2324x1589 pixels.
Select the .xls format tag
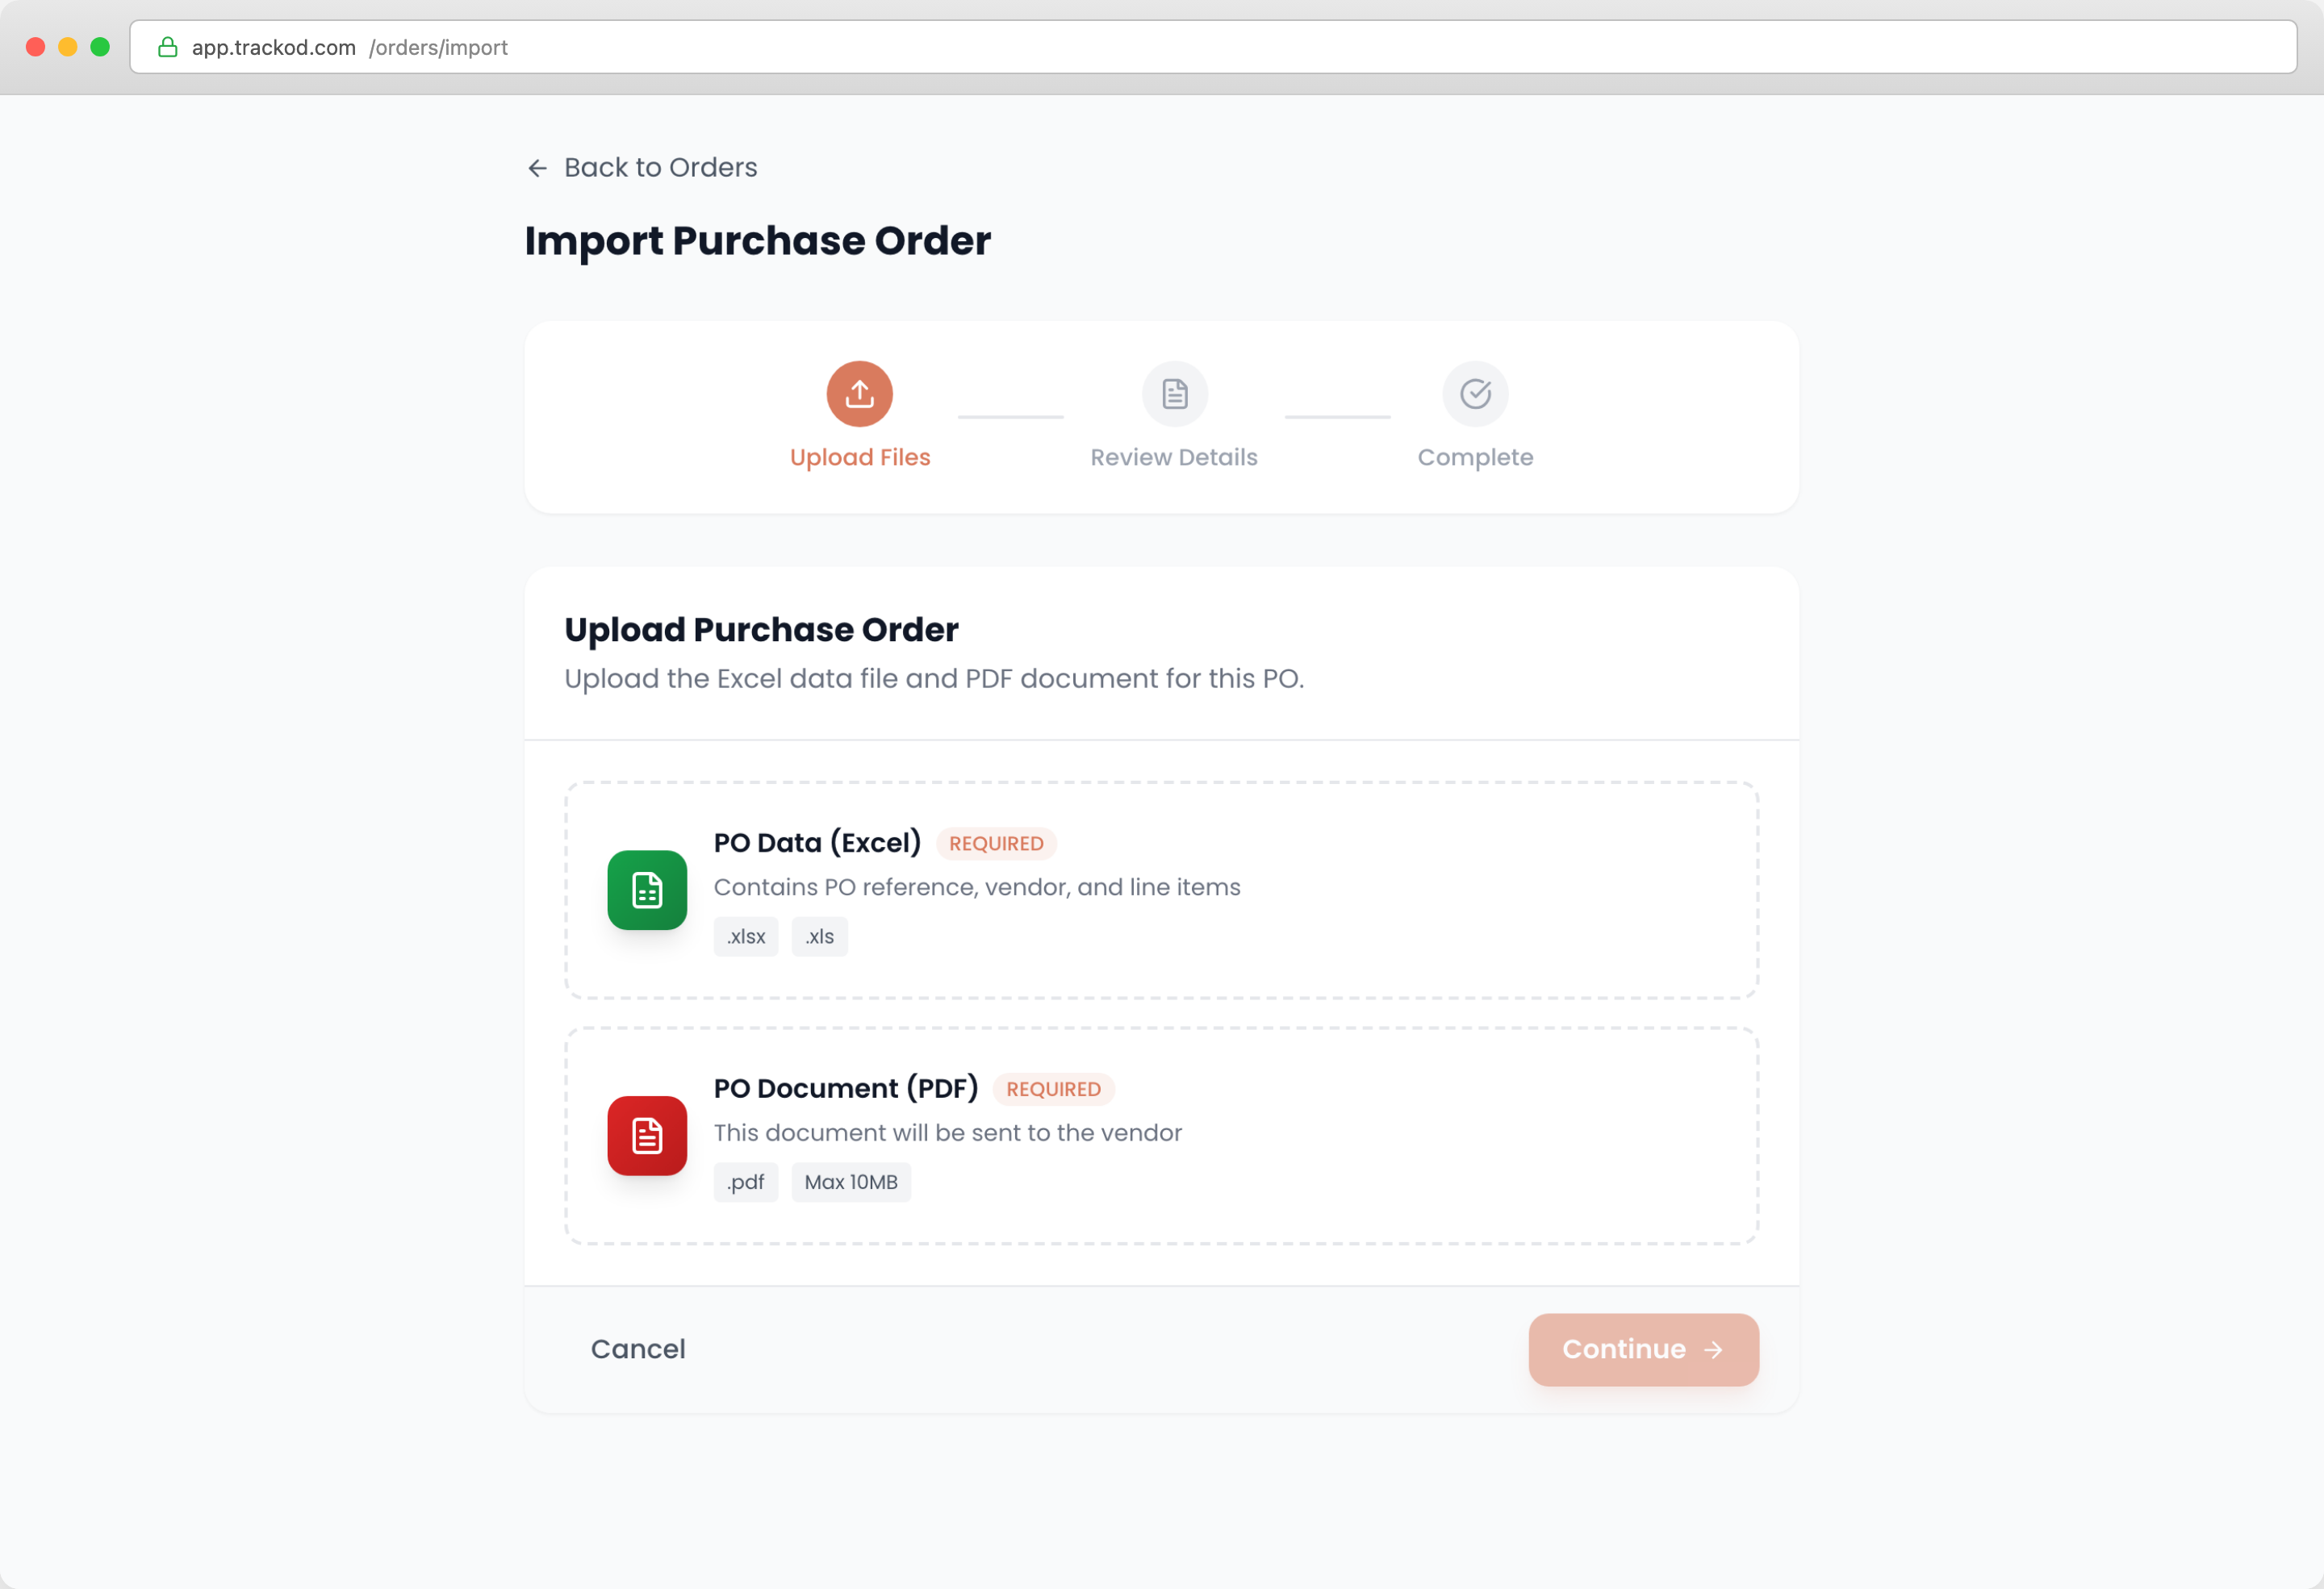[819, 936]
